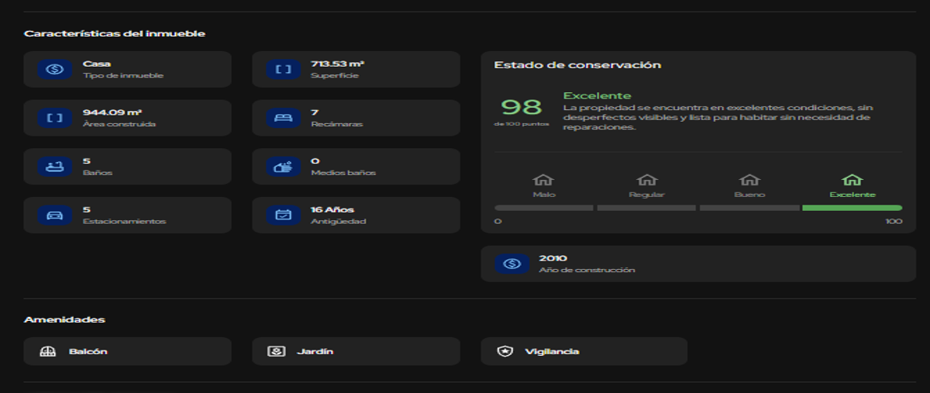Click the brackets icon beside 713.53 m² Superficie

pos(284,70)
